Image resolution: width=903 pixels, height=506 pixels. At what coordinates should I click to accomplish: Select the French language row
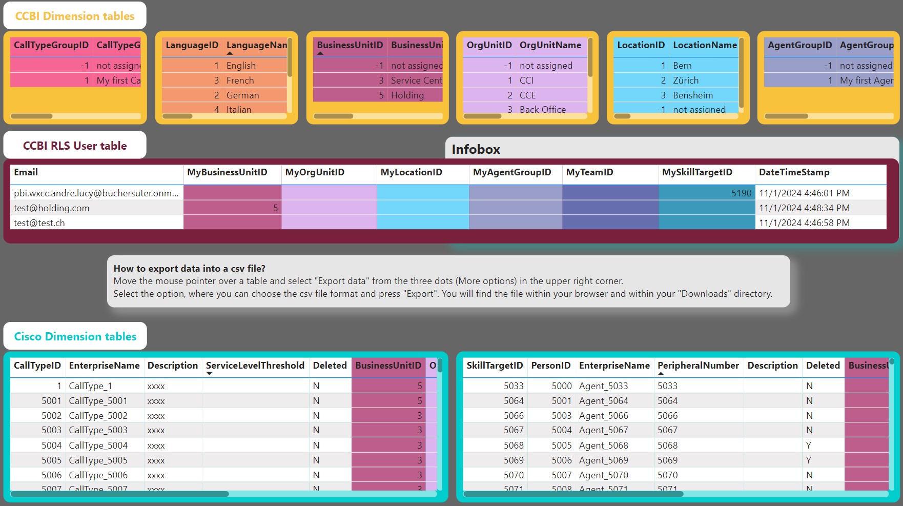coord(224,80)
